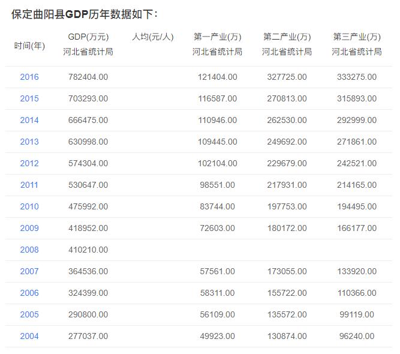Image resolution: width=400 pixels, height=354 pixels.
Task: Select GDP value 630998.00
Action: point(88,142)
